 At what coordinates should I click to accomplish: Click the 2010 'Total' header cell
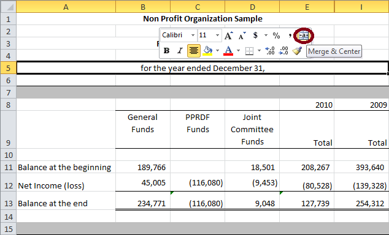307,129
